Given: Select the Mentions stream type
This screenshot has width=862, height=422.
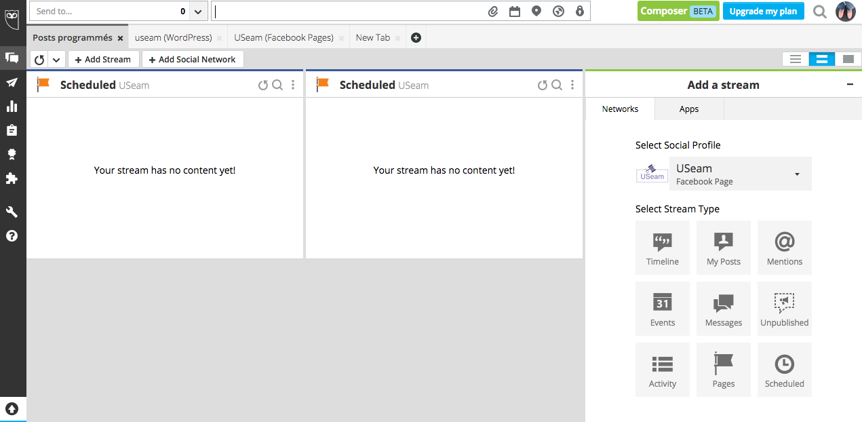Looking at the screenshot, I should coord(784,248).
